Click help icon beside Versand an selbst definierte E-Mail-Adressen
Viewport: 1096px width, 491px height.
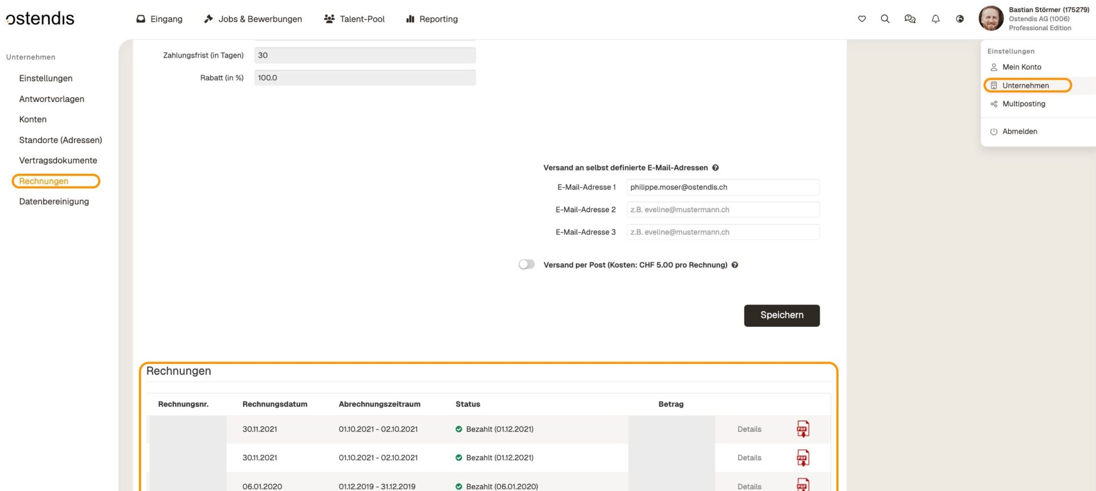(x=715, y=168)
